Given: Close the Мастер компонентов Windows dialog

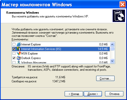Looking at the screenshot, I should pos(122,4).
